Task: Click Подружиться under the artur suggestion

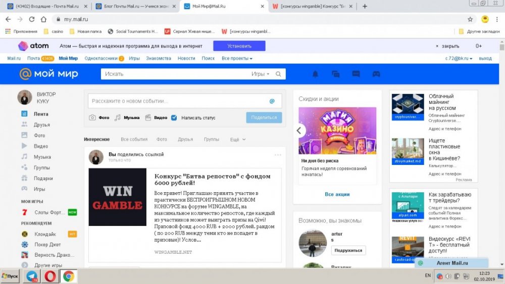Action: pos(348,251)
